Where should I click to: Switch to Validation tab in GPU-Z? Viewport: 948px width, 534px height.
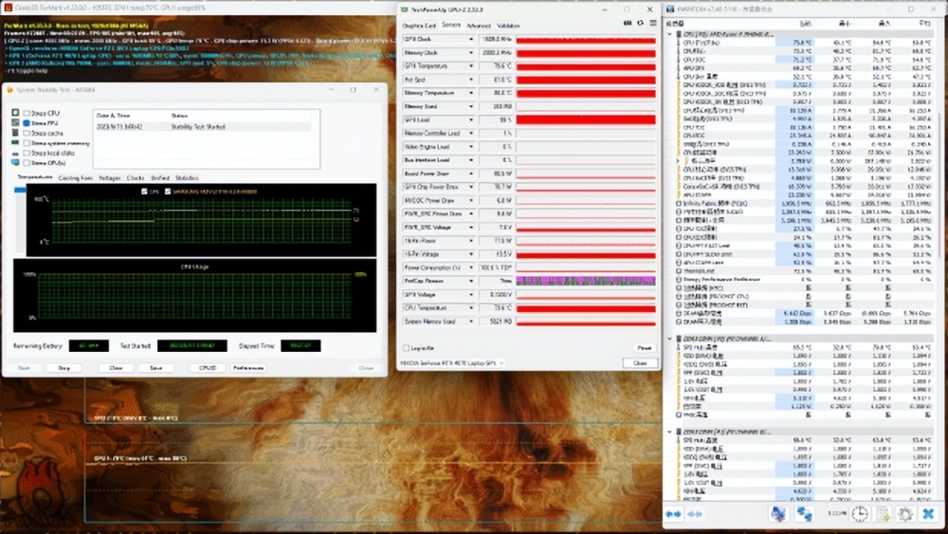coord(508,26)
